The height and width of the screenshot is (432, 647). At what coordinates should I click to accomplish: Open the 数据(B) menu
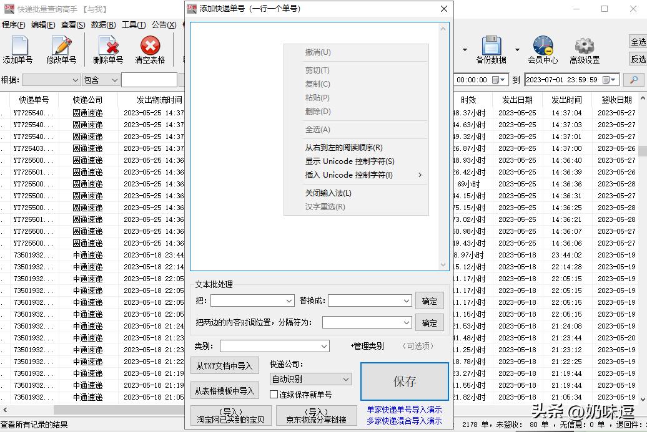[103, 25]
